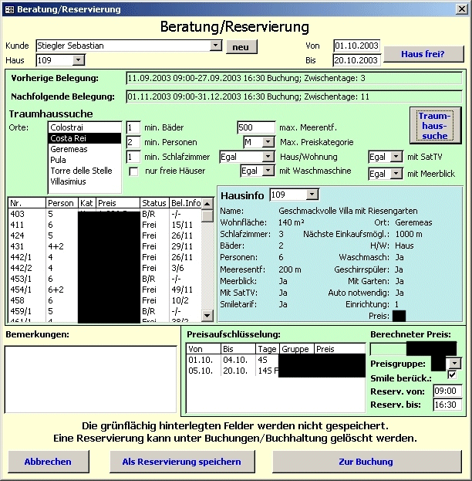Screen dimensions: 472x481
Task: Open the Haus 109 dropdown at top
Action: (78, 59)
